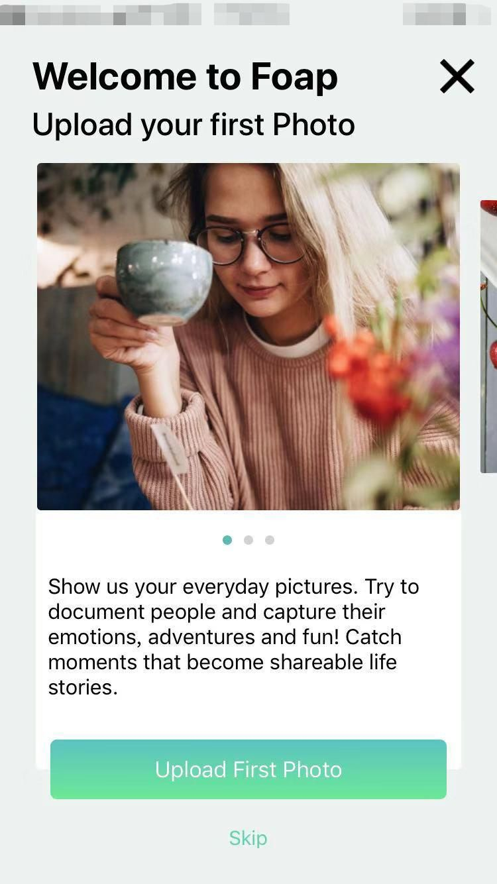Tap the blurred status bar right battery indicator
497x884 pixels.
click(x=447, y=15)
